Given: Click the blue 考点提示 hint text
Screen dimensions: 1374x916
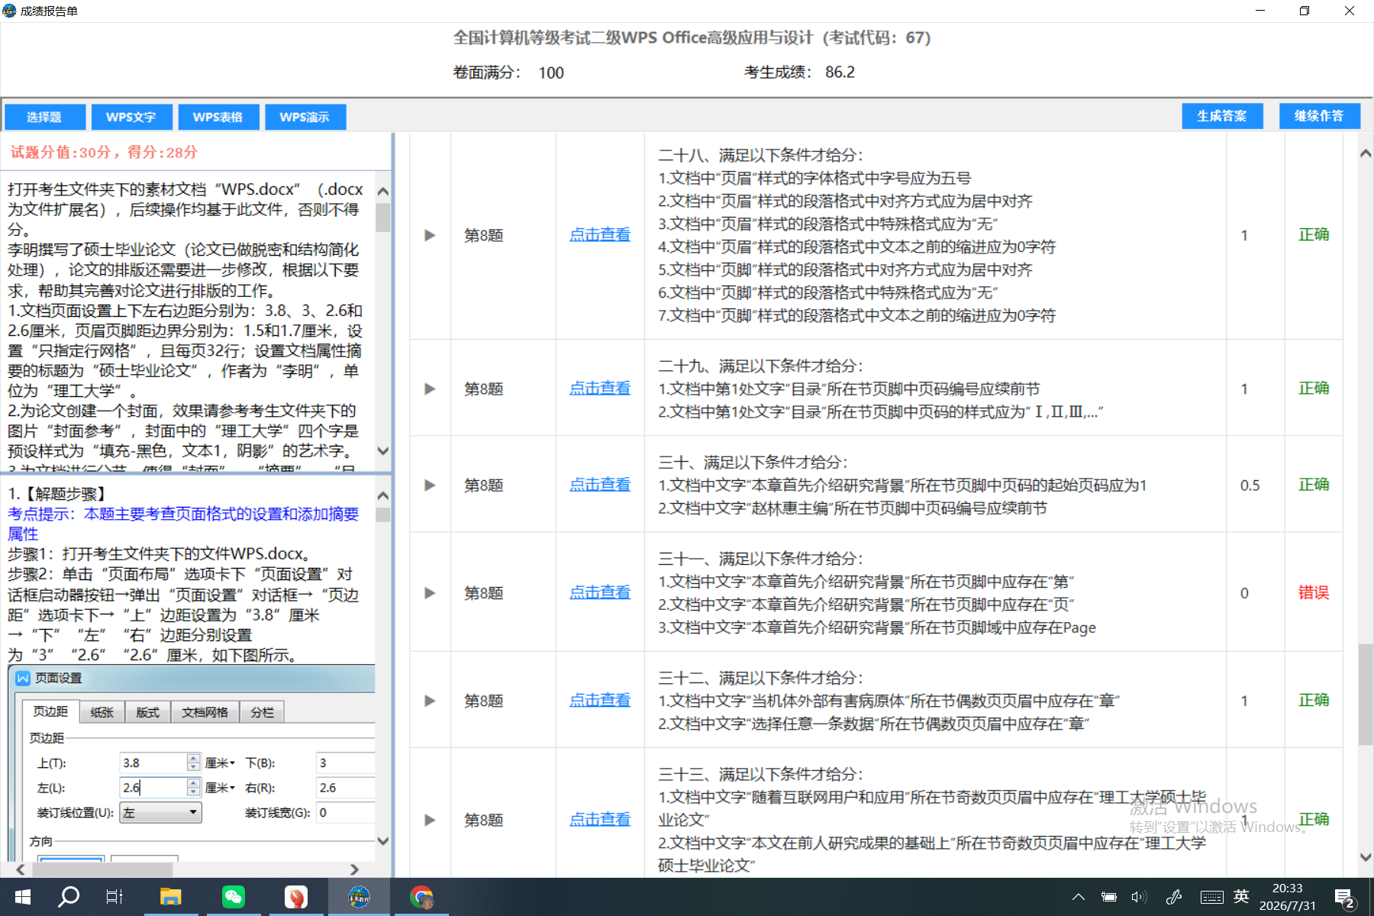Looking at the screenshot, I should click(183, 524).
